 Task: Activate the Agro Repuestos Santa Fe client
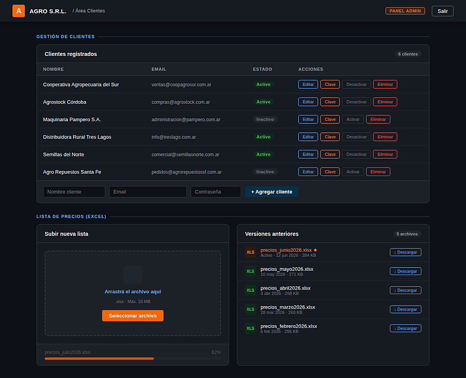point(353,172)
